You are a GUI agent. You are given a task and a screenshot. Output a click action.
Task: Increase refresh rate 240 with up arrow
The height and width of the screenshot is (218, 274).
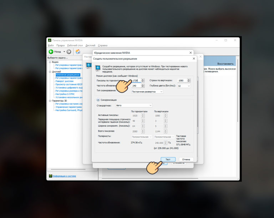pyautogui.click(x=143, y=85)
